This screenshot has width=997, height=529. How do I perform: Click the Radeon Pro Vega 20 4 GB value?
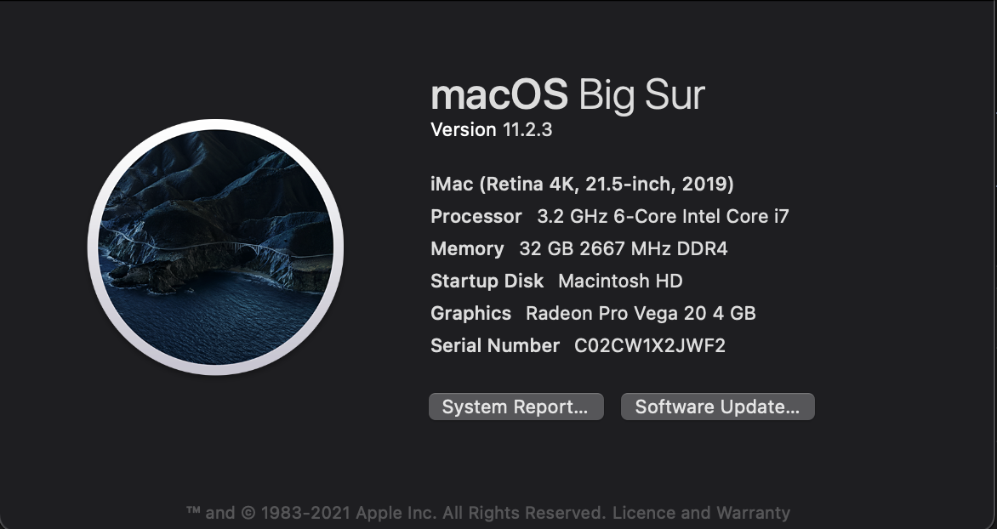[641, 313]
